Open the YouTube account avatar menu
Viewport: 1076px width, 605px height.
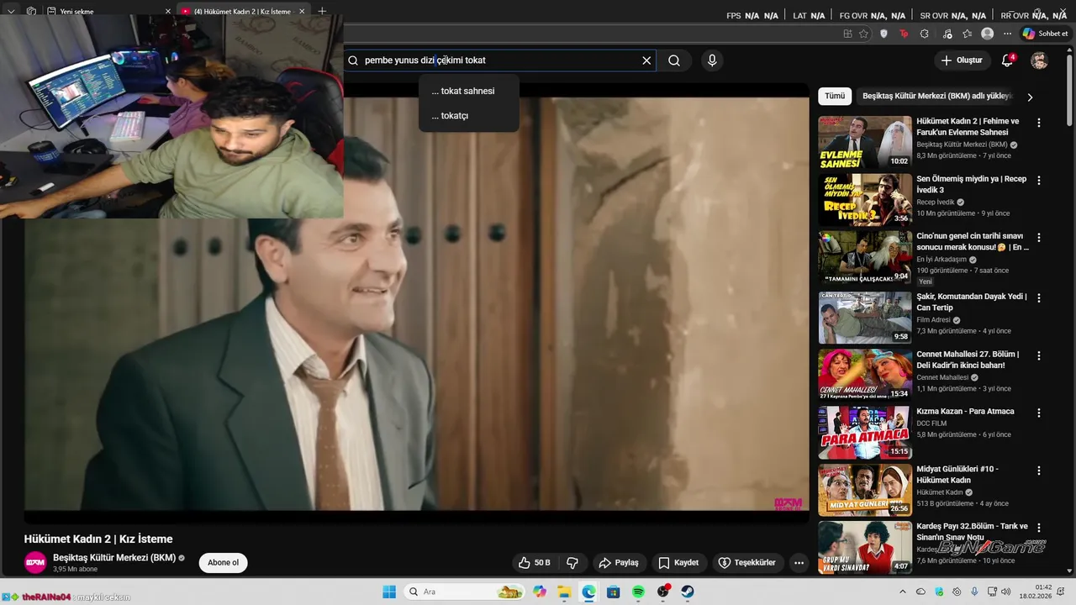1040,60
